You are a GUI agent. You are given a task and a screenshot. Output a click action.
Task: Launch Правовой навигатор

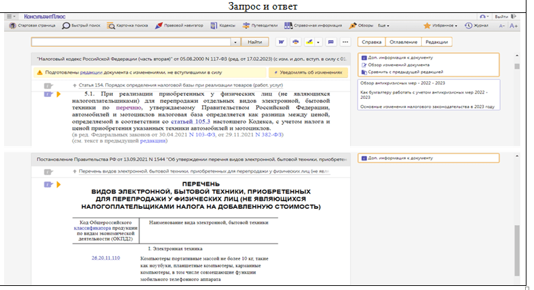click(x=178, y=25)
